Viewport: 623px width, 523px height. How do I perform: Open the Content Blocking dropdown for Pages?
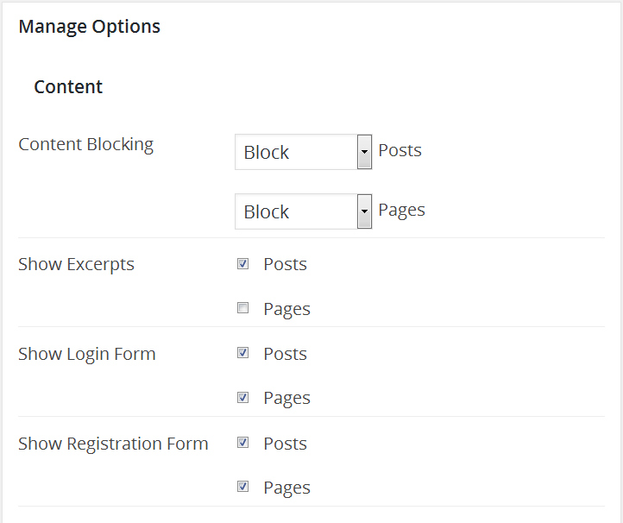[303, 211]
